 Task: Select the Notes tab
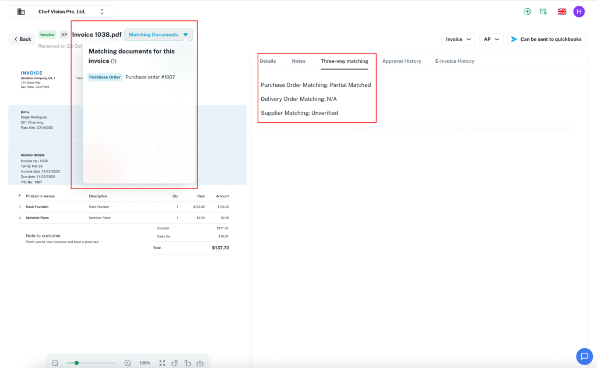pyautogui.click(x=298, y=61)
